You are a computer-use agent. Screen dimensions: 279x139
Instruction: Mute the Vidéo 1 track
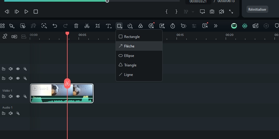tap(11, 96)
